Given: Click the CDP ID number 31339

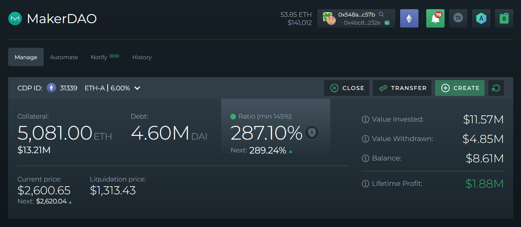Looking at the screenshot, I should tap(69, 88).
